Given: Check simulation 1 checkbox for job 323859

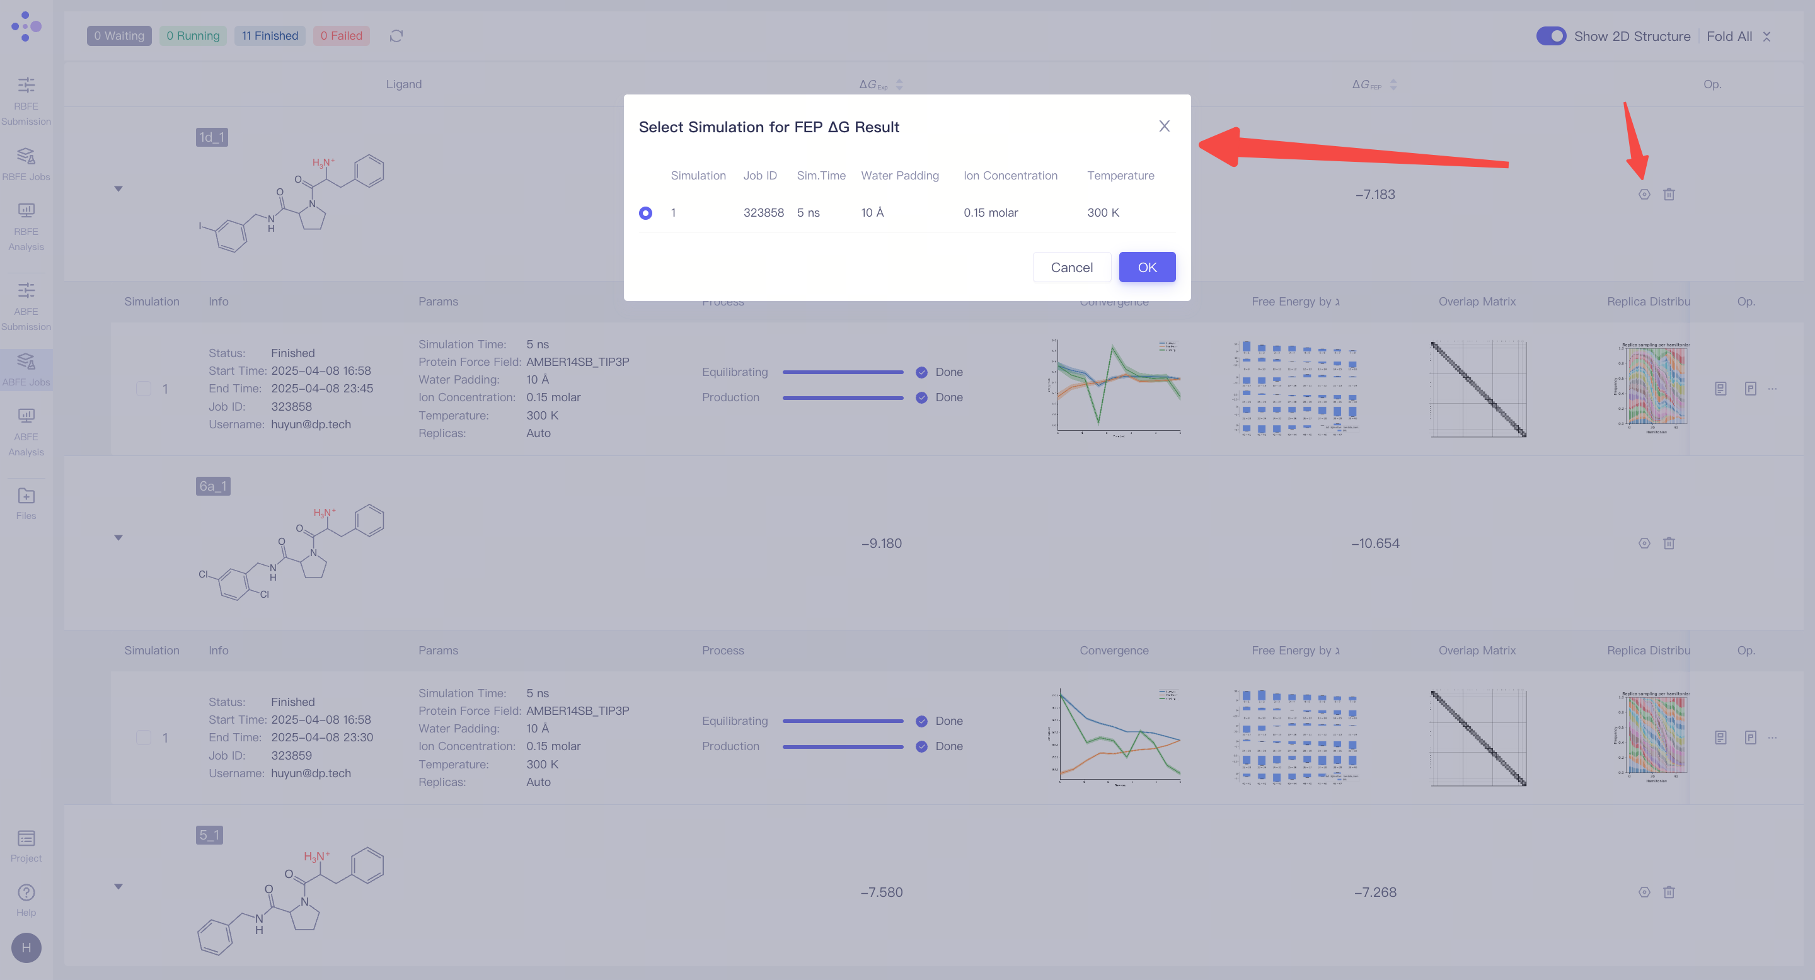Looking at the screenshot, I should click(144, 737).
